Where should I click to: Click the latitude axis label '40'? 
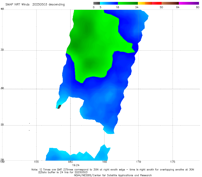pyautogui.click(x=2, y=9)
